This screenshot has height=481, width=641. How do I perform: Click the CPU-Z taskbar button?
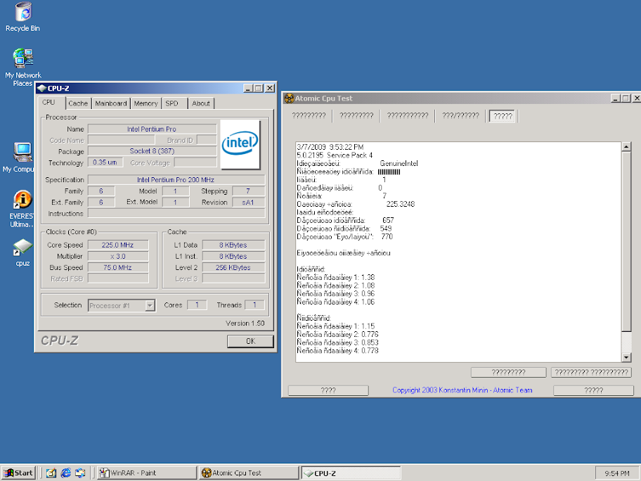[351, 473]
